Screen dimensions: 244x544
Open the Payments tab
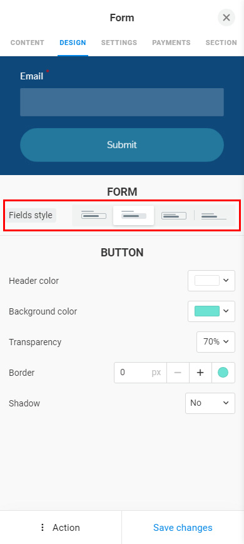(x=171, y=43)
